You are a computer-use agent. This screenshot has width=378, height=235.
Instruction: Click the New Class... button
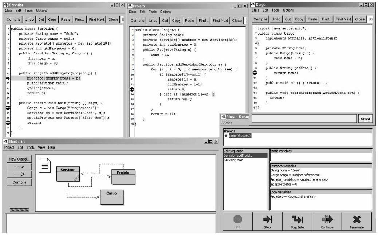[x=19, y=159]
